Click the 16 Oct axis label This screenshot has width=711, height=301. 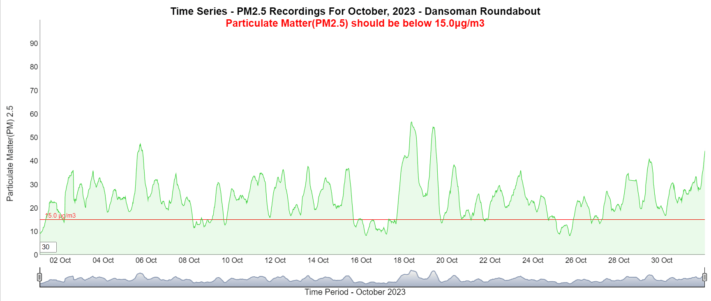pyautogui.click(x=361, y=260)
